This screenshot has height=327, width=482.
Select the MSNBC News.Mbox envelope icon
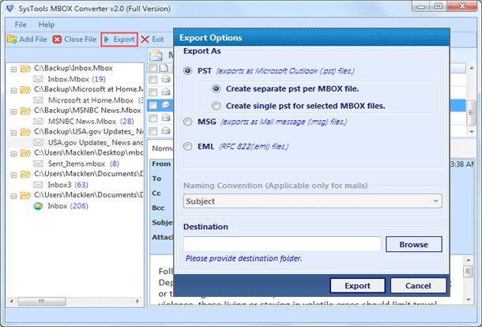click(x=38, y=122)
